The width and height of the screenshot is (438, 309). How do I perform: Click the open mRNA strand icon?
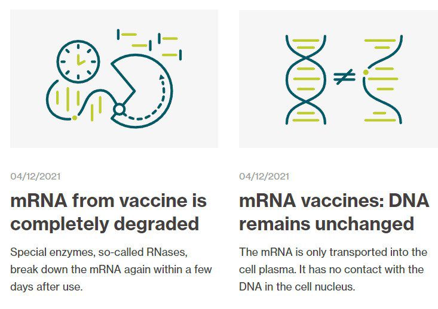[x=382, y=79]
